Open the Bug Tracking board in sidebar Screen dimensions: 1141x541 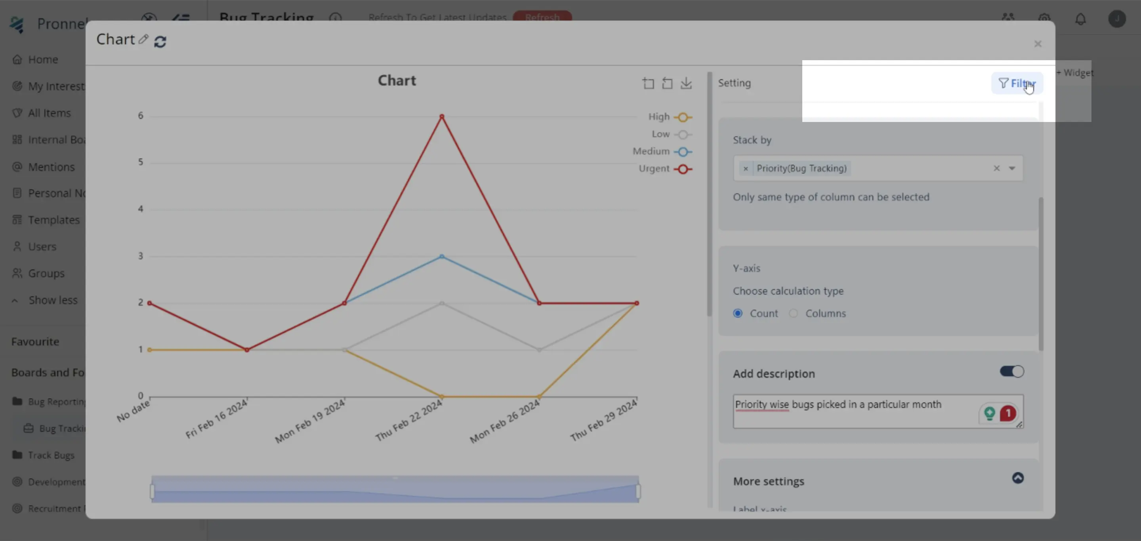tap(61, 429)
